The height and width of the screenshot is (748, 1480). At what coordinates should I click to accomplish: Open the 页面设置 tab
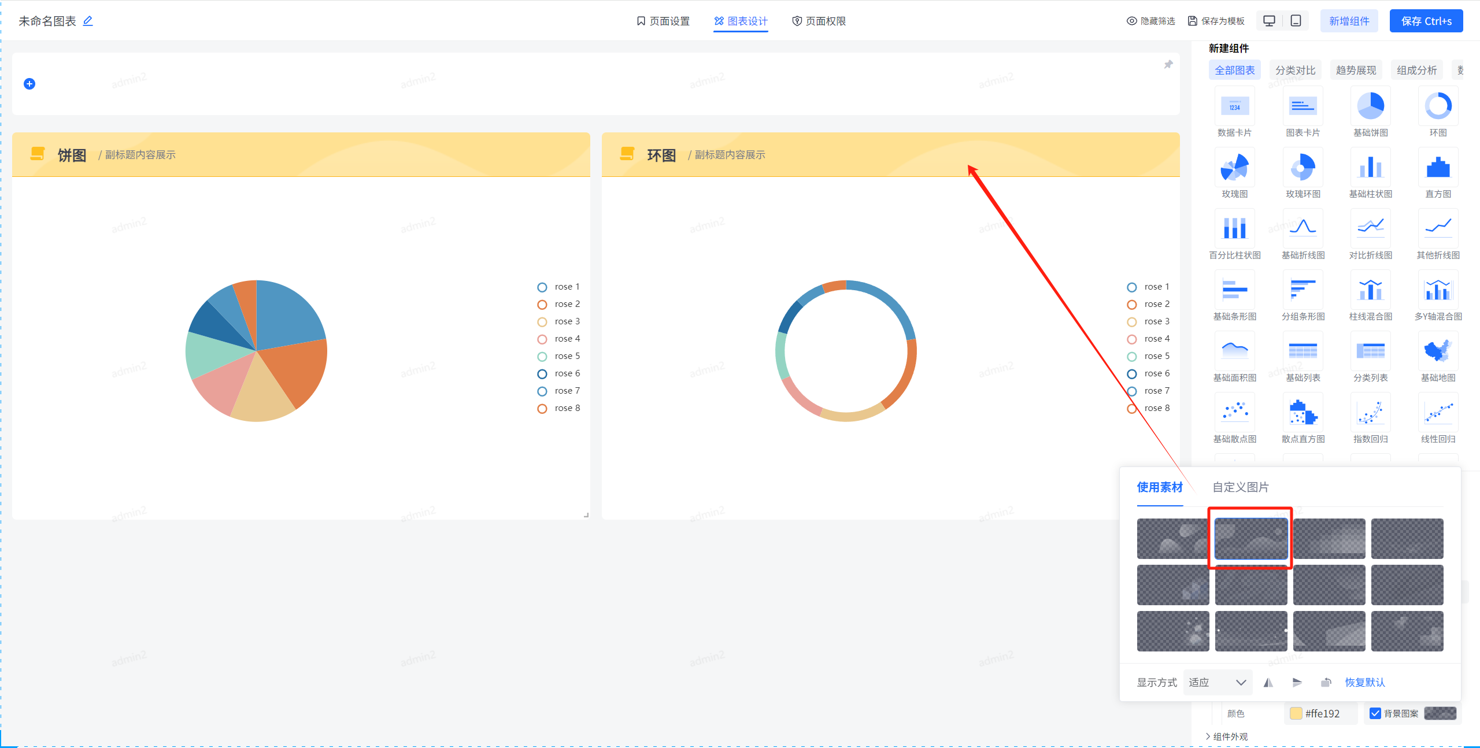[663, 21]
